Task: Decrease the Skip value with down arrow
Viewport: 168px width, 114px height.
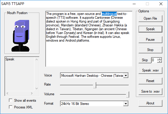Action: 159,61
